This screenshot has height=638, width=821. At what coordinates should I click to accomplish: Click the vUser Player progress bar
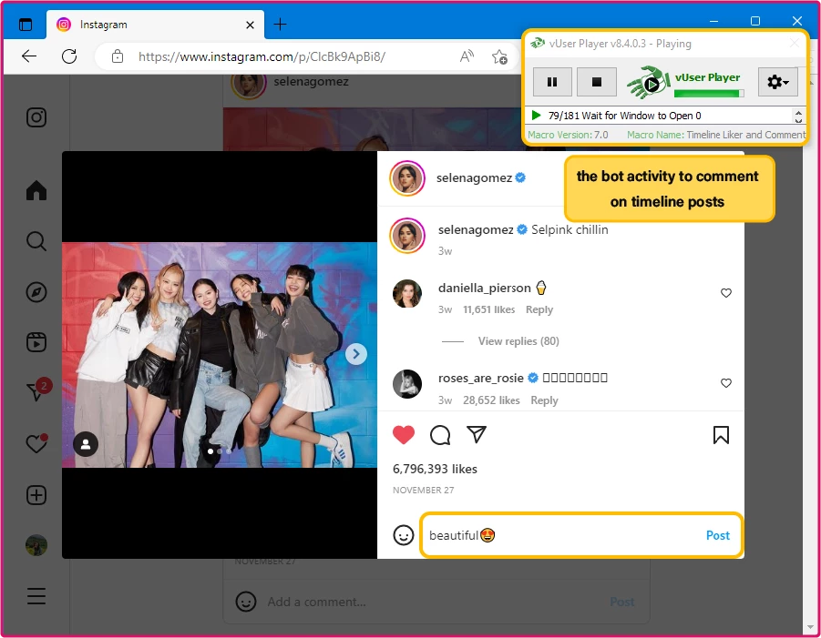709,94
